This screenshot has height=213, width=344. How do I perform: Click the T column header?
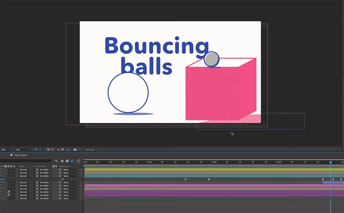(34, 167)
